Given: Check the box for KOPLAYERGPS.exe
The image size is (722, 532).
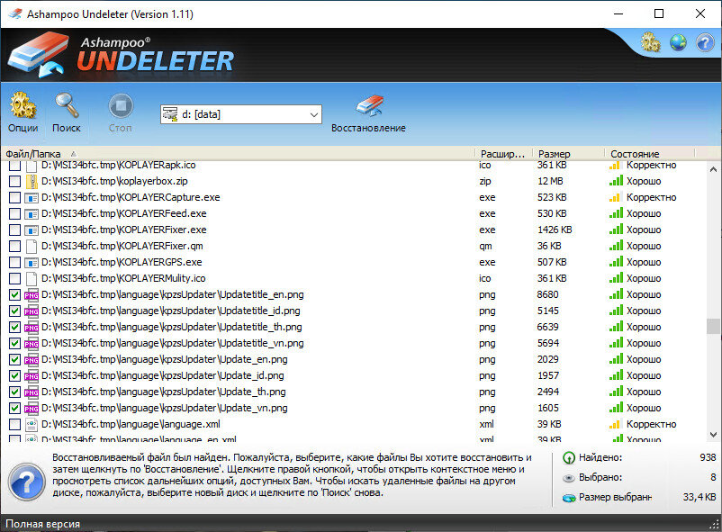Looking at the screenshot, I should tap(14, 263).
